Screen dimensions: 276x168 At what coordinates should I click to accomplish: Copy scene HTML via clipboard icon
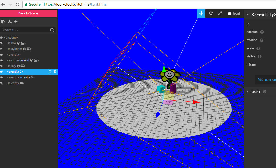point(3,22)
